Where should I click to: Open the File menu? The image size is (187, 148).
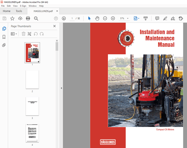coord(3,6)
